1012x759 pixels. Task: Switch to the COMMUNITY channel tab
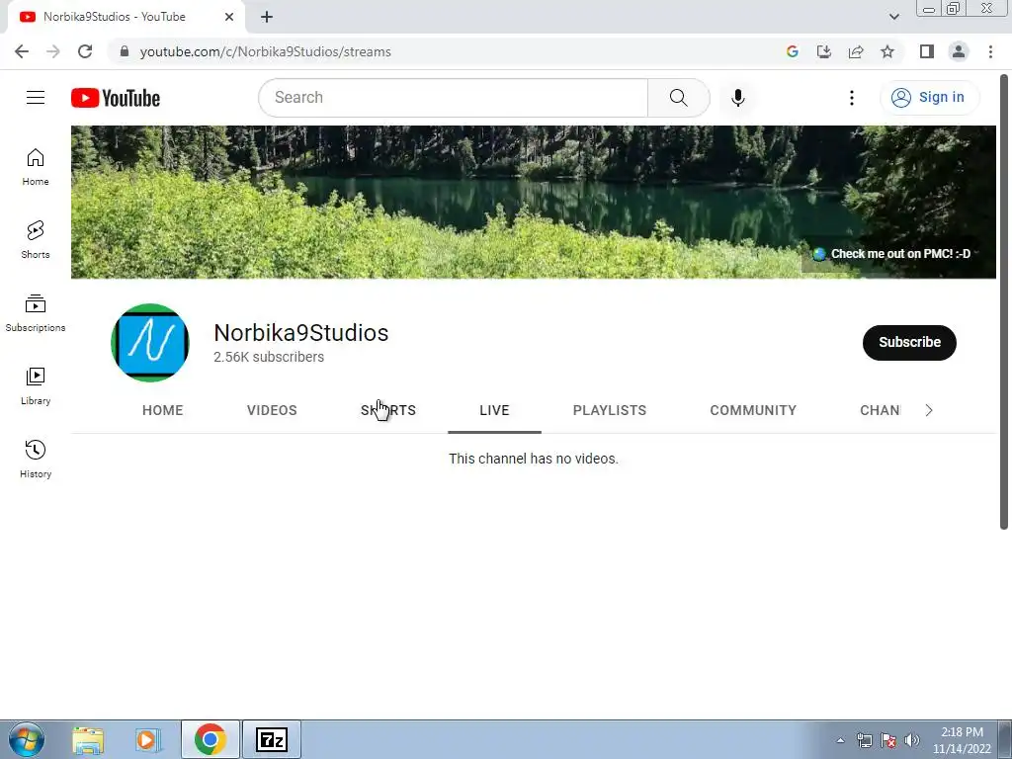pyautogui.click(x=753, y=410)
